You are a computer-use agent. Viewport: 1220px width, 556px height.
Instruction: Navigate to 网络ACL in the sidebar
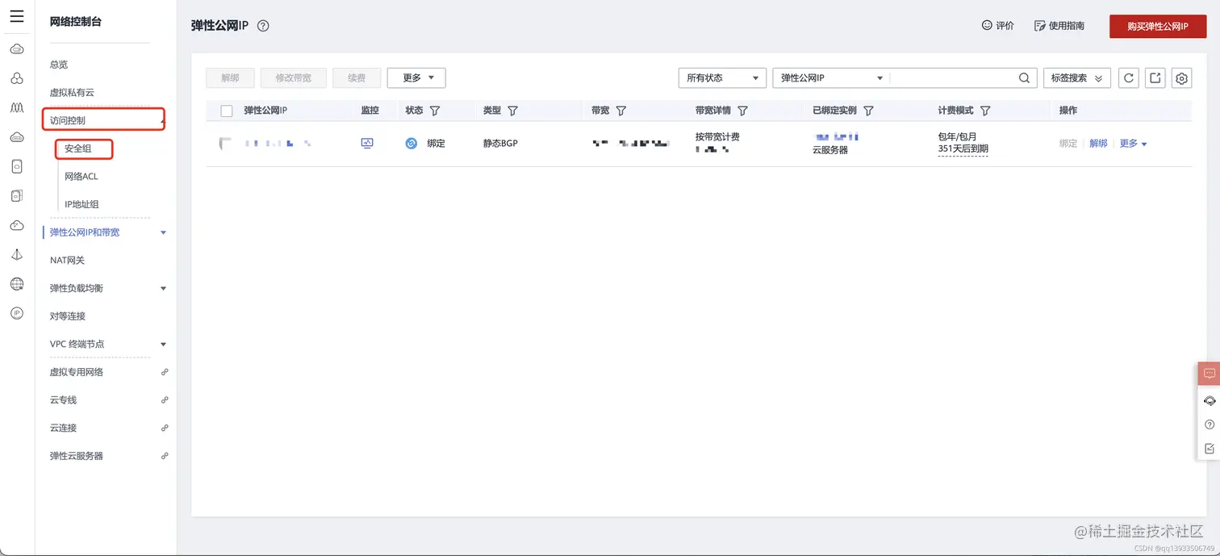pyautogui.click(x=81, y=176)
